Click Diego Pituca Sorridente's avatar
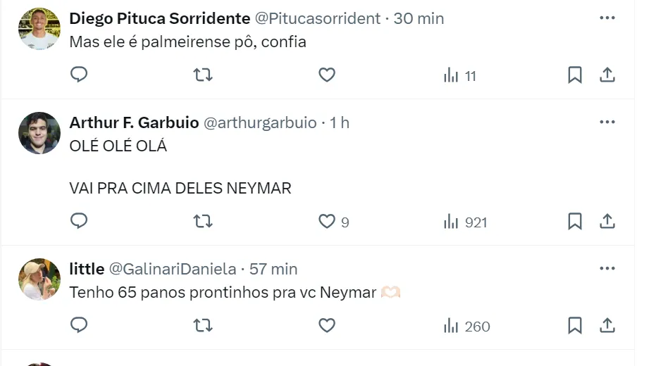656x366 pixels. click(x=39, y=29)
